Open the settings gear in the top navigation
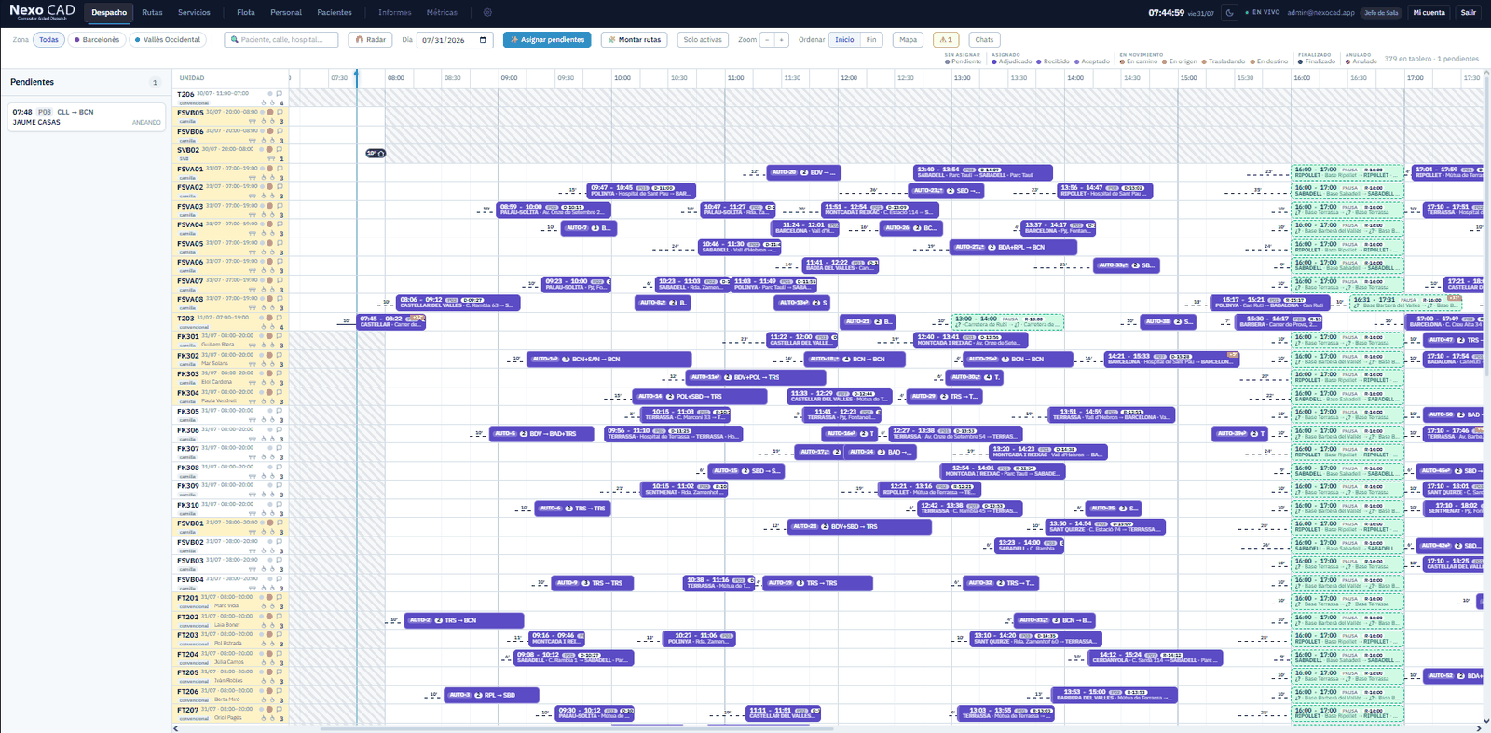 [x=487, y=13]
